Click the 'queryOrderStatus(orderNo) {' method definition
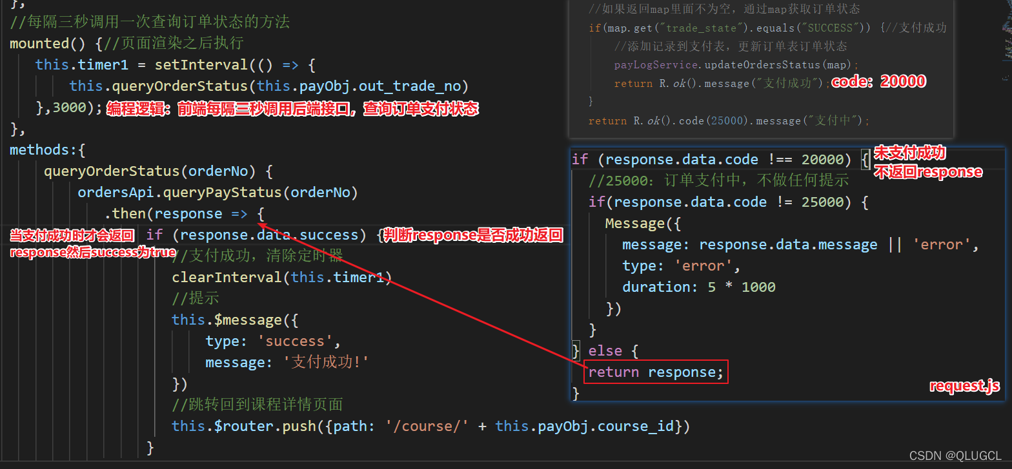1012x469 pixels. [x=159, y=171]
